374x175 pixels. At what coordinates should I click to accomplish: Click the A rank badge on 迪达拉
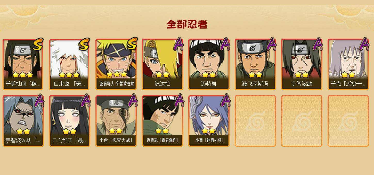pyautogui.click(x=179, y=44)
